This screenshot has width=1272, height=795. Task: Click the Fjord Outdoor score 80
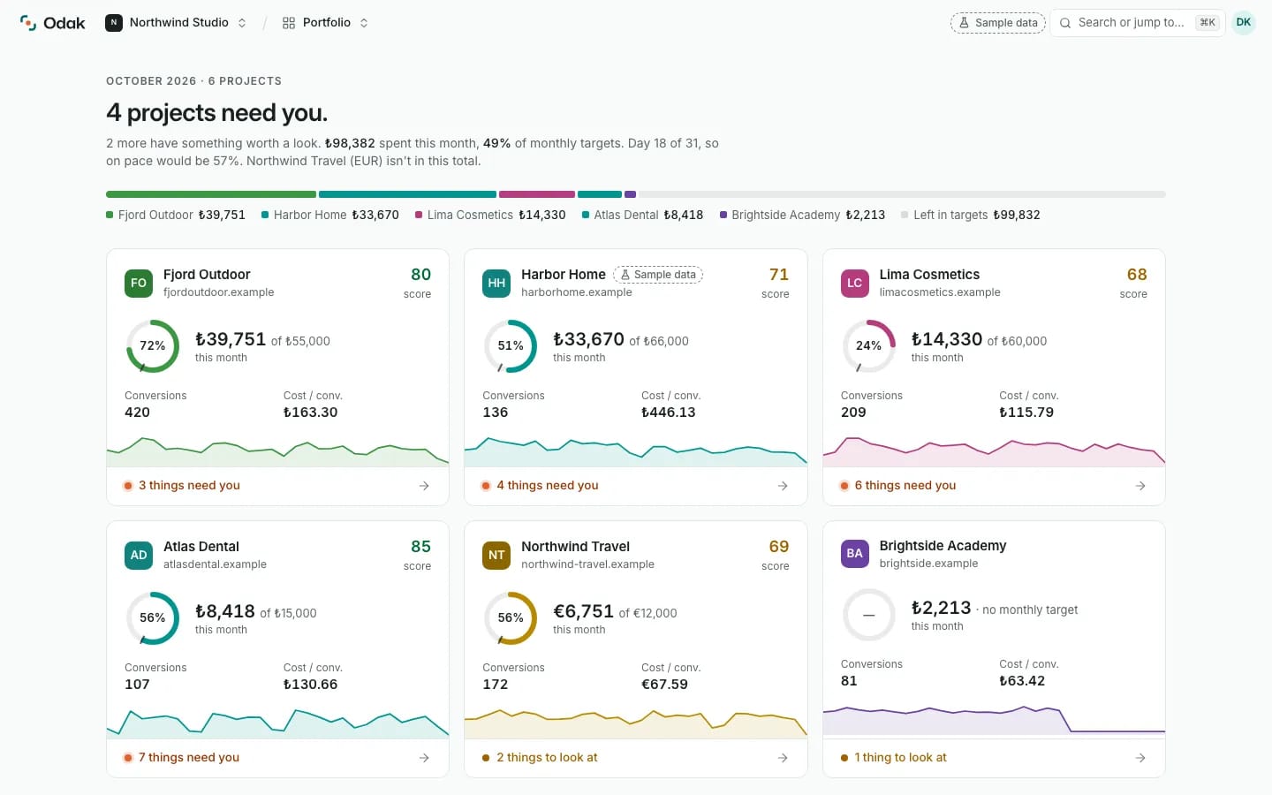click(x=420, y=275)
